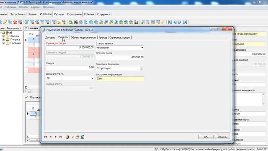Click the copy record toolbar icon
268x151 pixels.
coord(10,22)
